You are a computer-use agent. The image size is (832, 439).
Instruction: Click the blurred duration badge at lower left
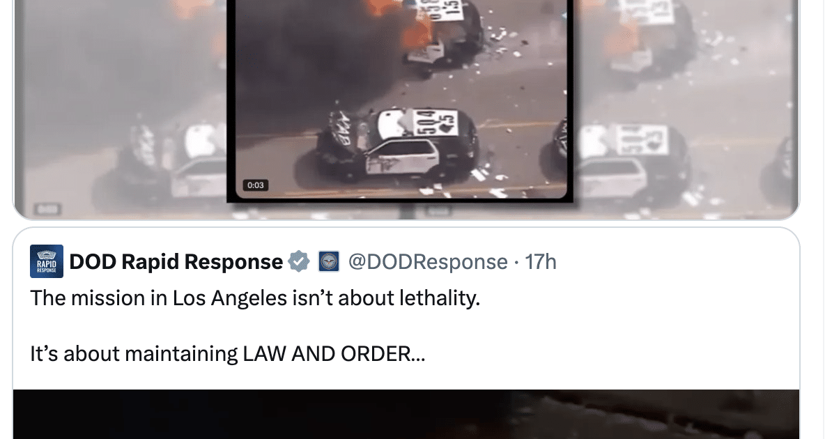48,209
